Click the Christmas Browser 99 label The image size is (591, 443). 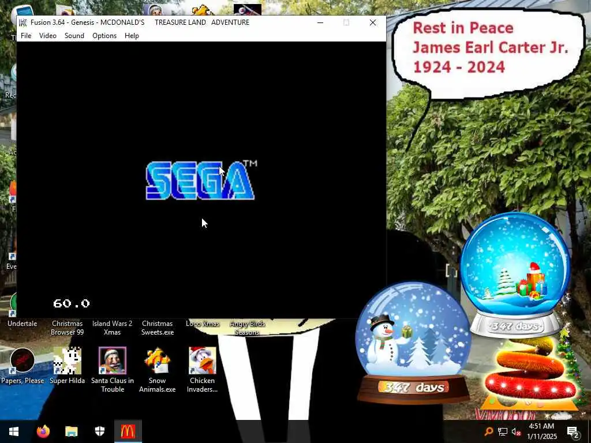[67, 328]
